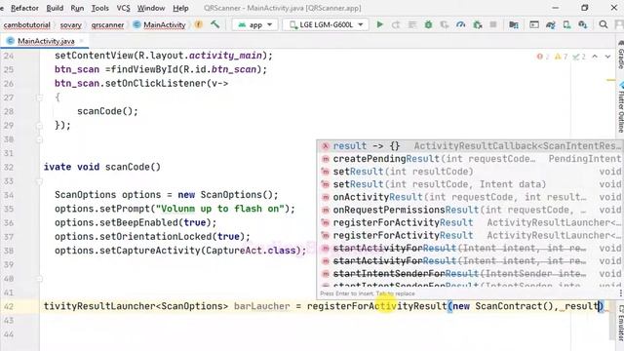Viewport: 624px width, 351px height.
Task: Click line number 42 in gutter
Action: 9,306
